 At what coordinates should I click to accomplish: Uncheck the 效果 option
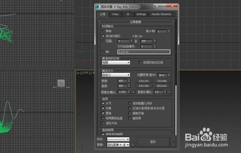103,108
